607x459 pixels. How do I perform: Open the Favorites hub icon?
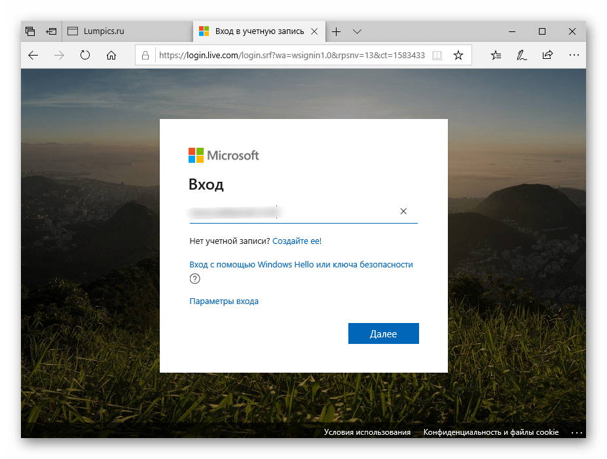[496, 56]
